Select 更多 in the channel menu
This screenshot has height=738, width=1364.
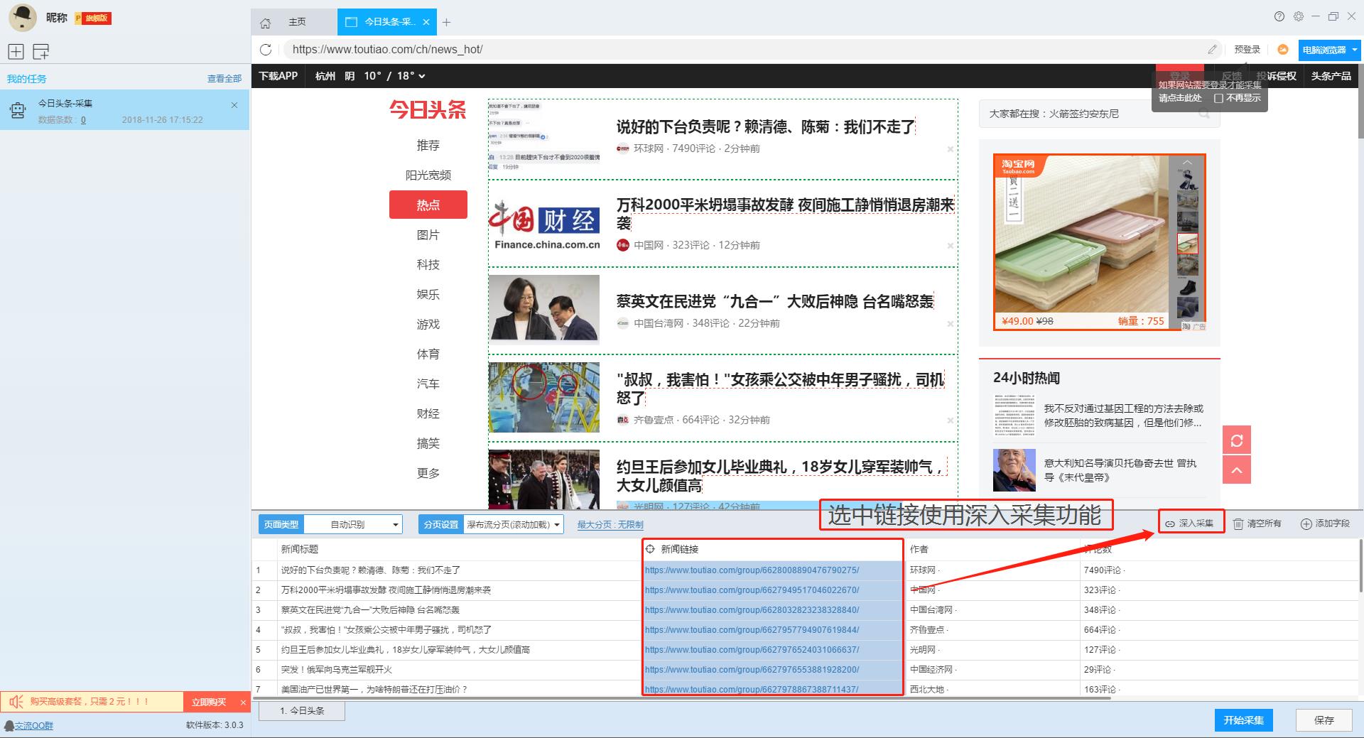pos(428,473)
